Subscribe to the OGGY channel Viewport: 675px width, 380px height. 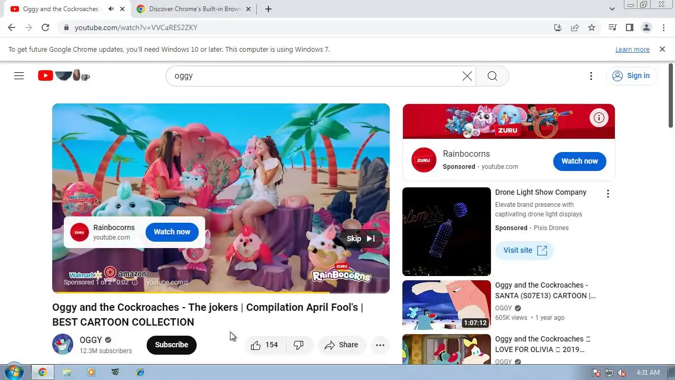171,345
